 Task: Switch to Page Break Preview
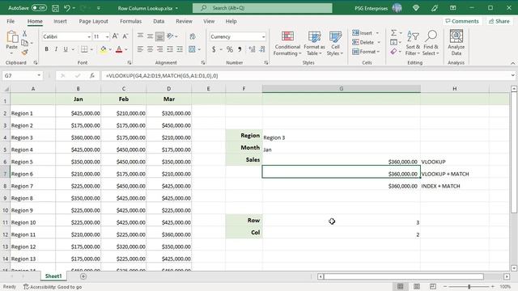pyautogui.click(x=432, y=286)
